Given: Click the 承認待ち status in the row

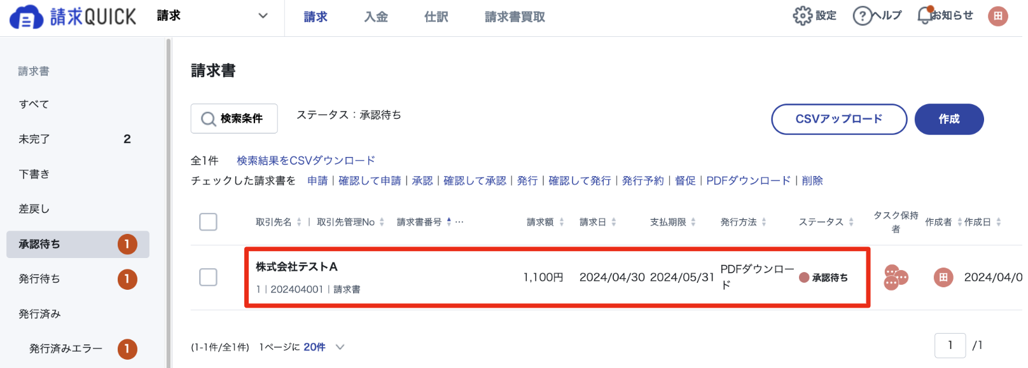Looking at the screenshot, I should pos(824,278).
